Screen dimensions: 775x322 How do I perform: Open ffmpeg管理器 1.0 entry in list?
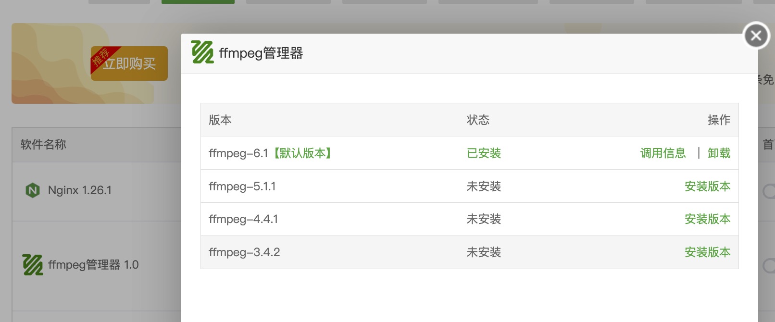[x=93, y=265]
